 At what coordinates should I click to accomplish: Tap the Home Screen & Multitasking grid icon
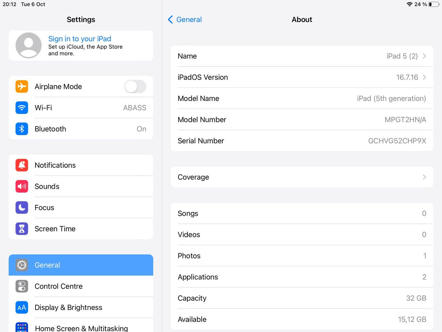tap(22, 327)
